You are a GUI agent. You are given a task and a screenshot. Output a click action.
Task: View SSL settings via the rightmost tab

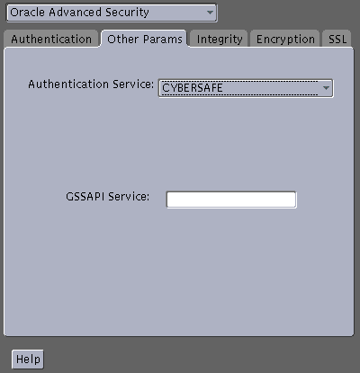pyautogui.click(x=337, y=40)
